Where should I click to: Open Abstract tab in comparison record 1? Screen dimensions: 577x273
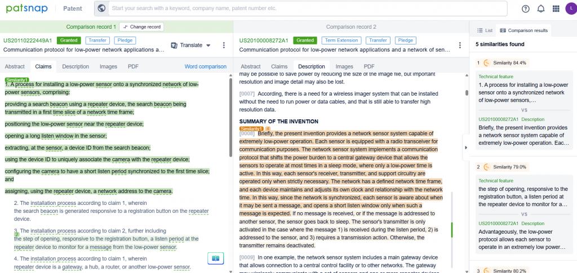click(x=15, y=66)
